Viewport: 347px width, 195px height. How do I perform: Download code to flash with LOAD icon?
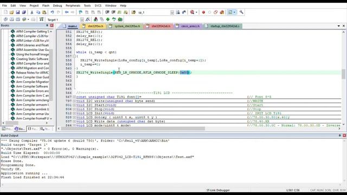[41, 19]
